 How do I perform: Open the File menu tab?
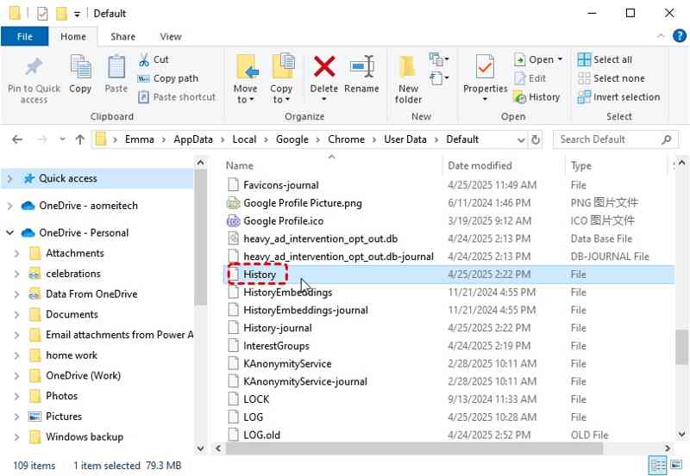(x=25, y=36)
